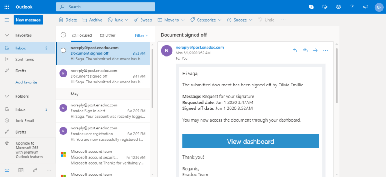Click the N sender avatar in reading pane
This screenshot has width=386, height=177.
(x=167, y=51)
